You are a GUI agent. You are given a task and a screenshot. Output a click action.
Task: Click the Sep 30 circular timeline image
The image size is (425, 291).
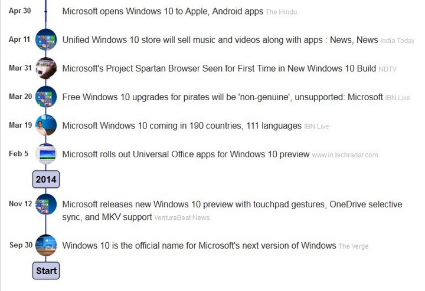46,245
